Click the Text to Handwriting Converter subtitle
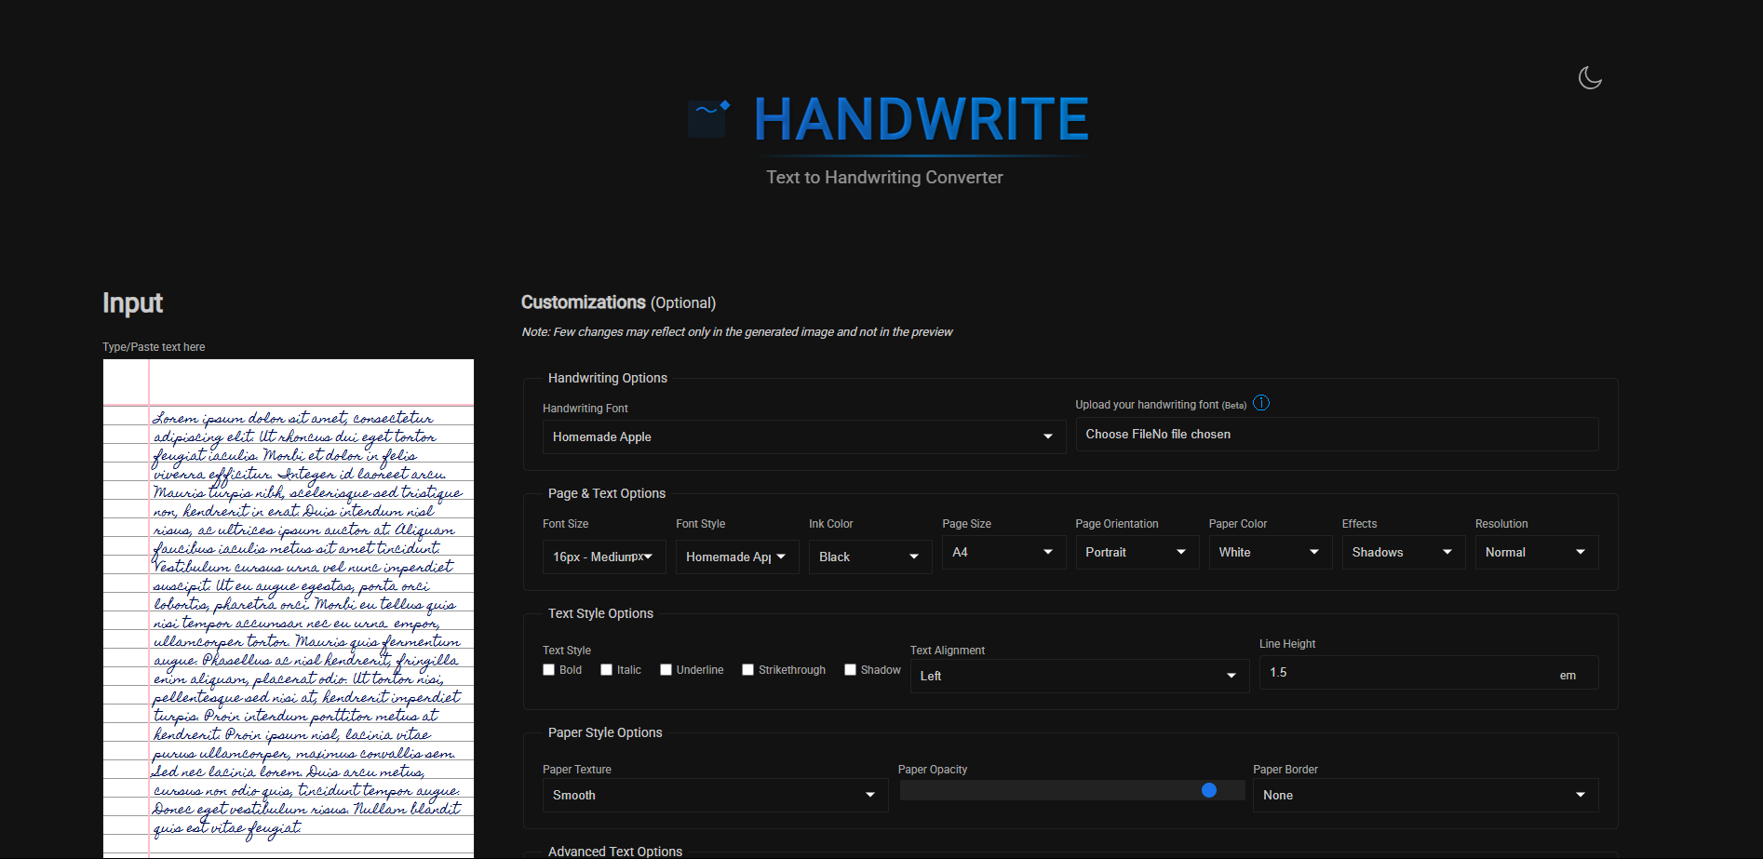This screenshot has width=1763, height=859. pyautogui.click(x=884, y=177)
